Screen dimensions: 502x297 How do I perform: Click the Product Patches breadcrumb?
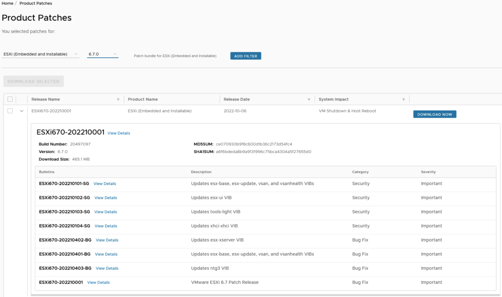point(36,3)
